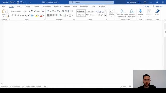Click the Share button
Viewport: 166px width, 93px height.
click(x=146, y=6)
